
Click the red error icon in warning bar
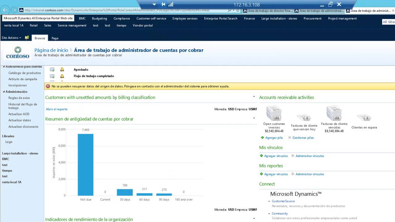click(x=48, y=86)
